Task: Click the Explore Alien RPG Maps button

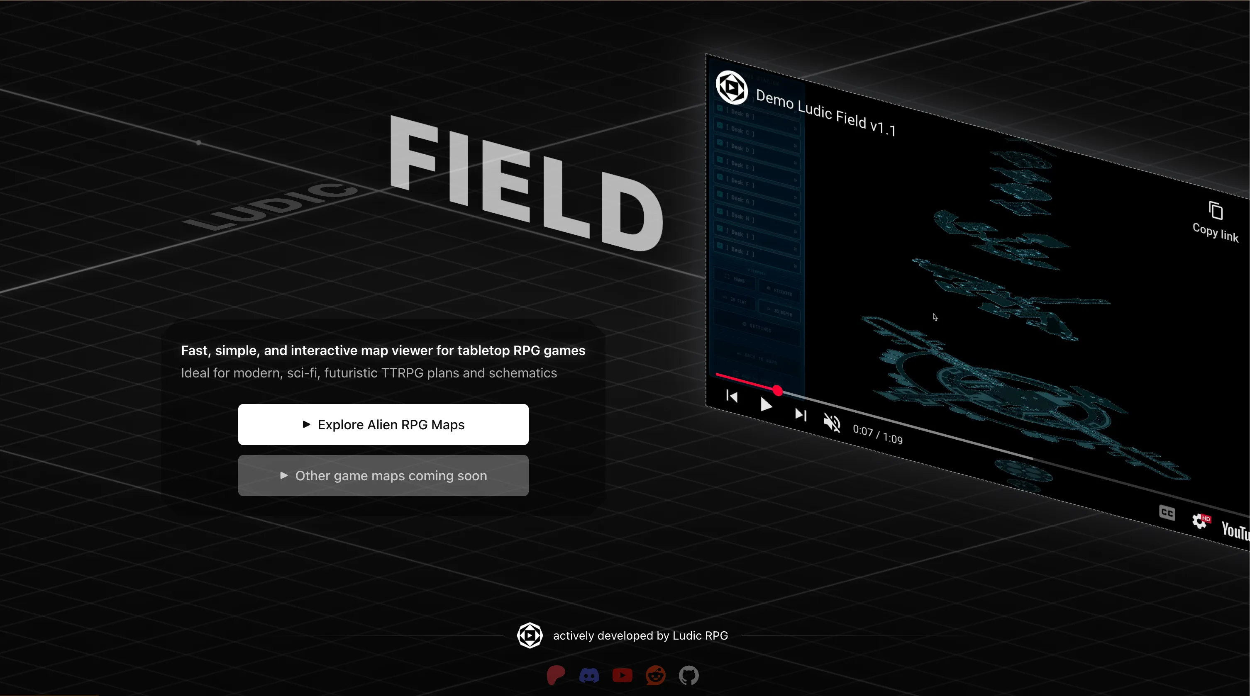Action: click(383, 424)
